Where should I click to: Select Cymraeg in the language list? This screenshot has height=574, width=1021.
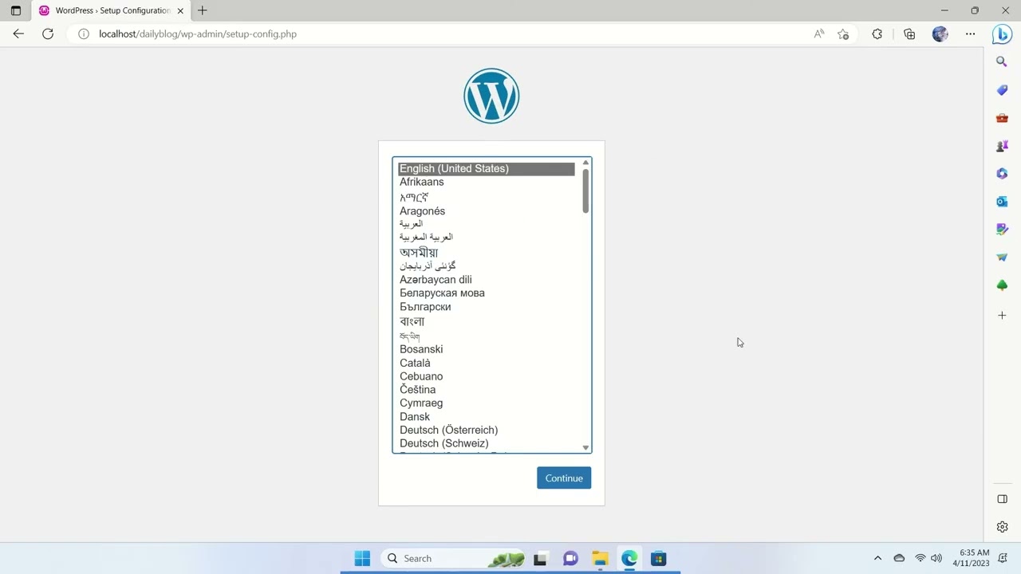coord(487,403)
